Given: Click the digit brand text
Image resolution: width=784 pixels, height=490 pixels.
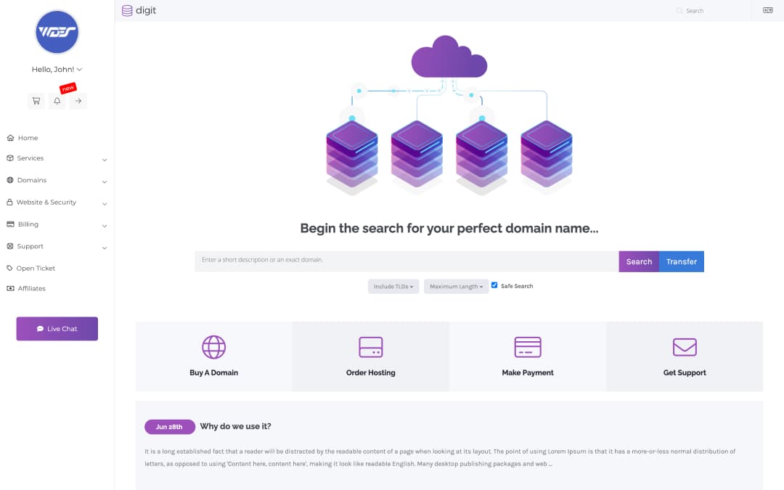Looking at the screenshot, I should point(146,10).
